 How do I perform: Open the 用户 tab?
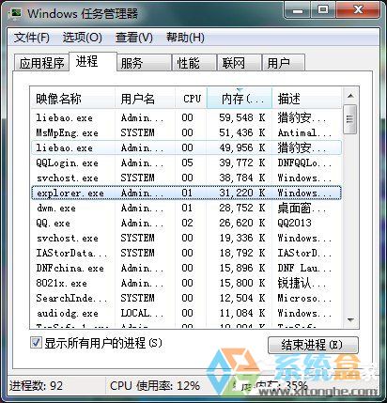284,63
